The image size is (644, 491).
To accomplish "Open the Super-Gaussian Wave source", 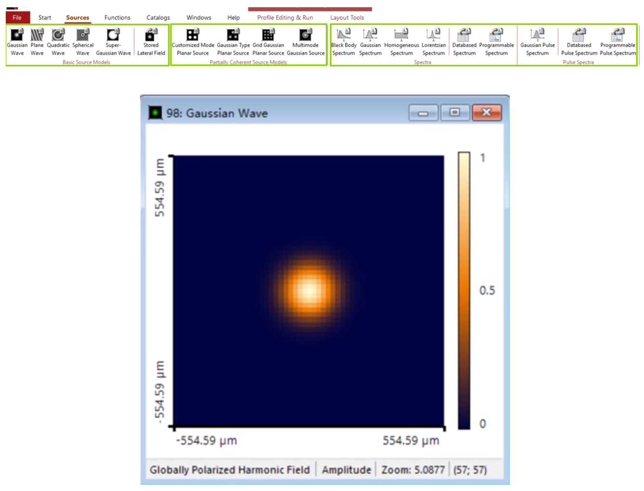I will tap(113, 36).
